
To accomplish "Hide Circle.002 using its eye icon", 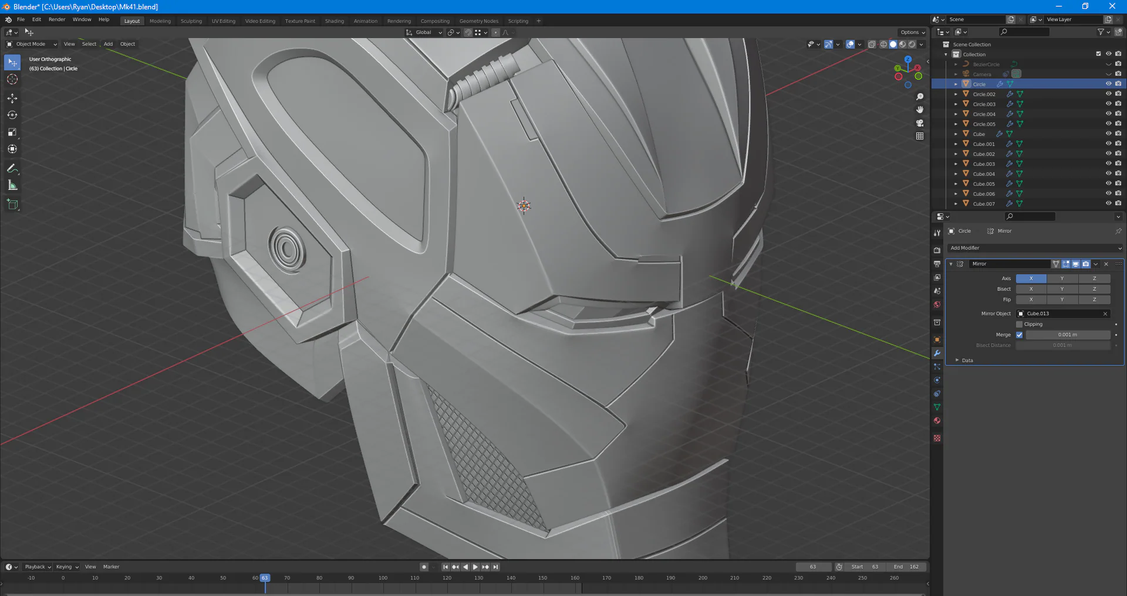I will [1108, 94].
